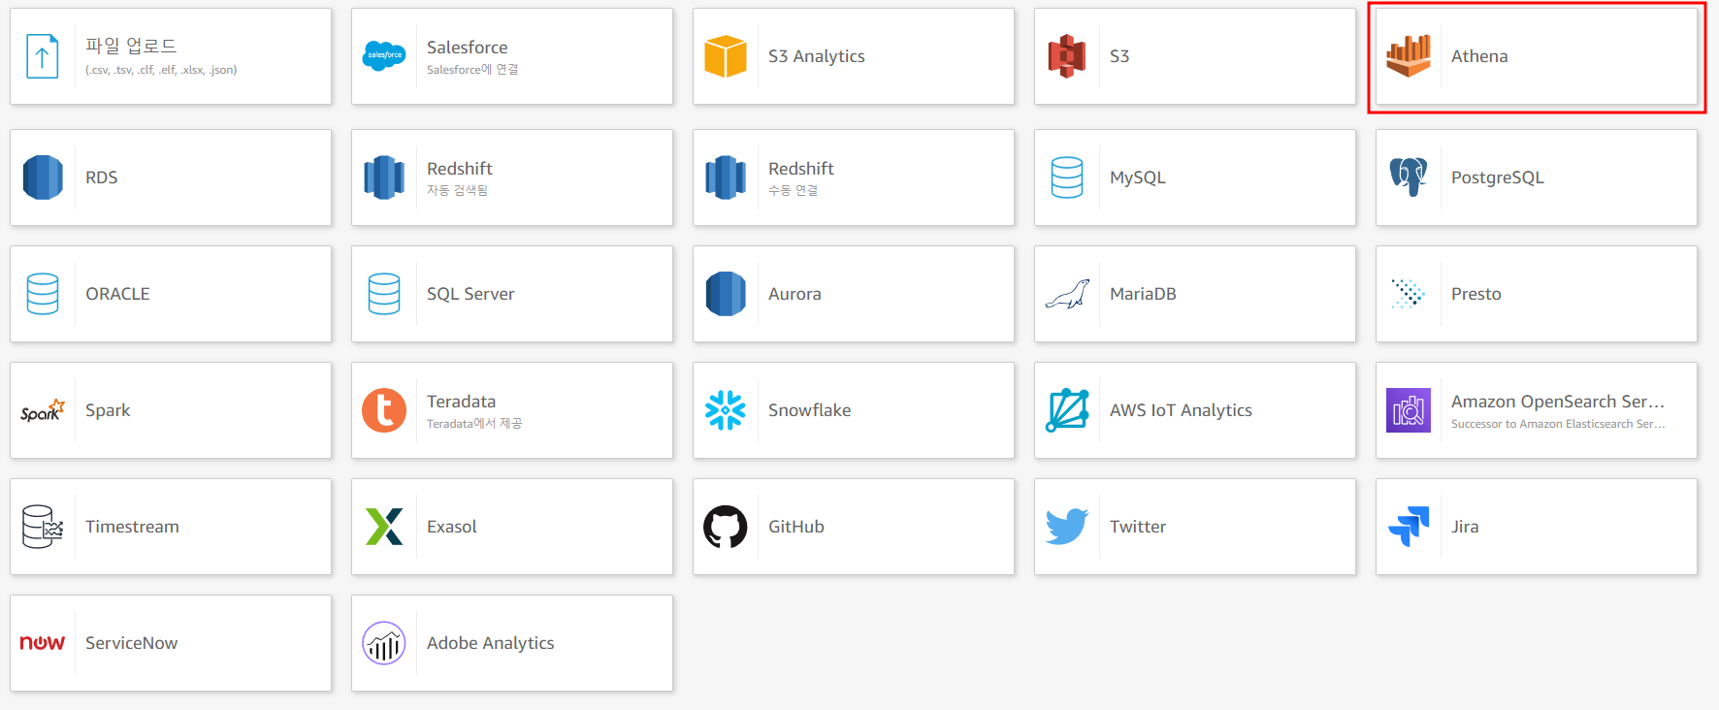Click the ORACLE database cylinder icon
This screenshot has width=1719, height=710.
43,294
